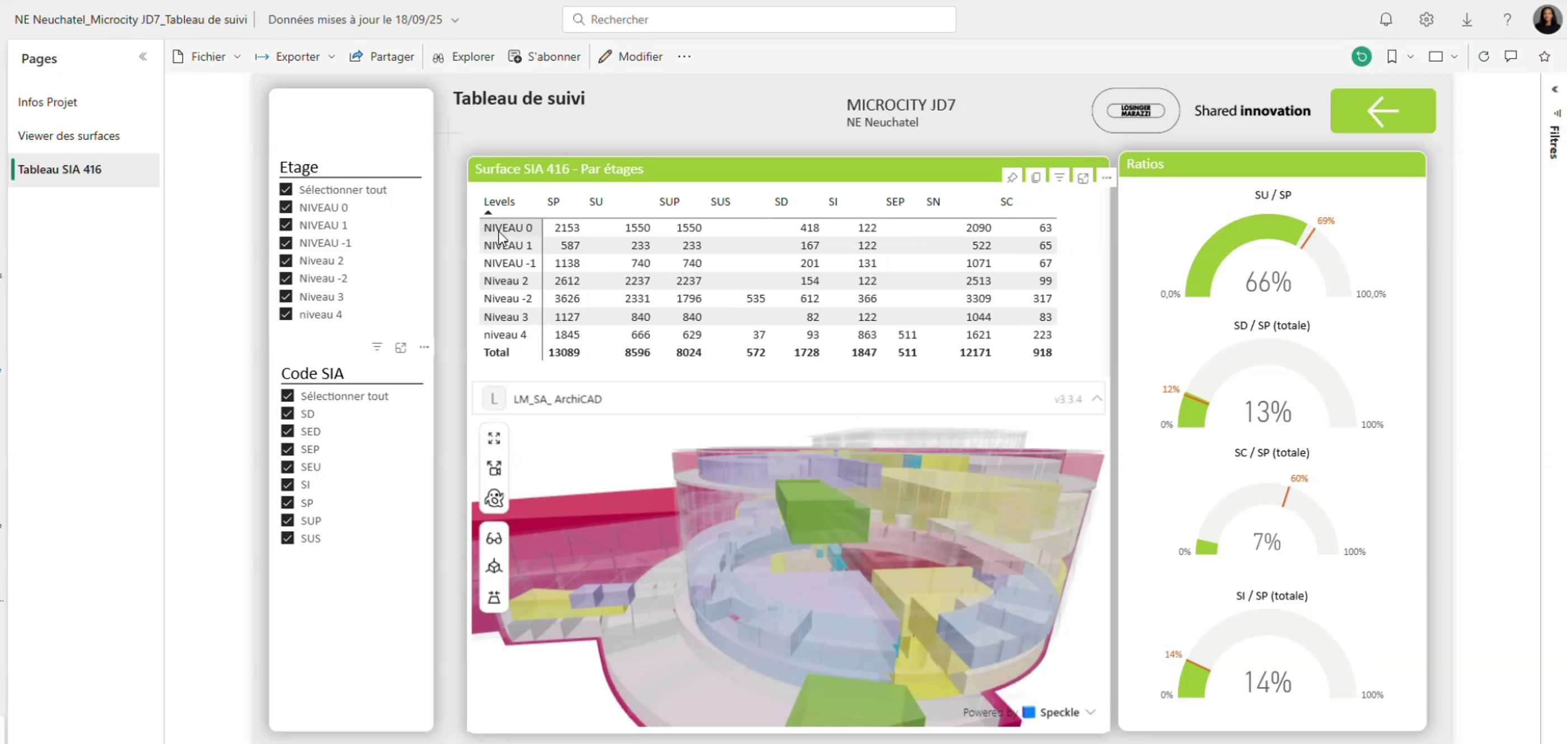Uncheck the SUP code SIA checkbox
This screenshot has width=1567, height=744.
pos(287,520)
